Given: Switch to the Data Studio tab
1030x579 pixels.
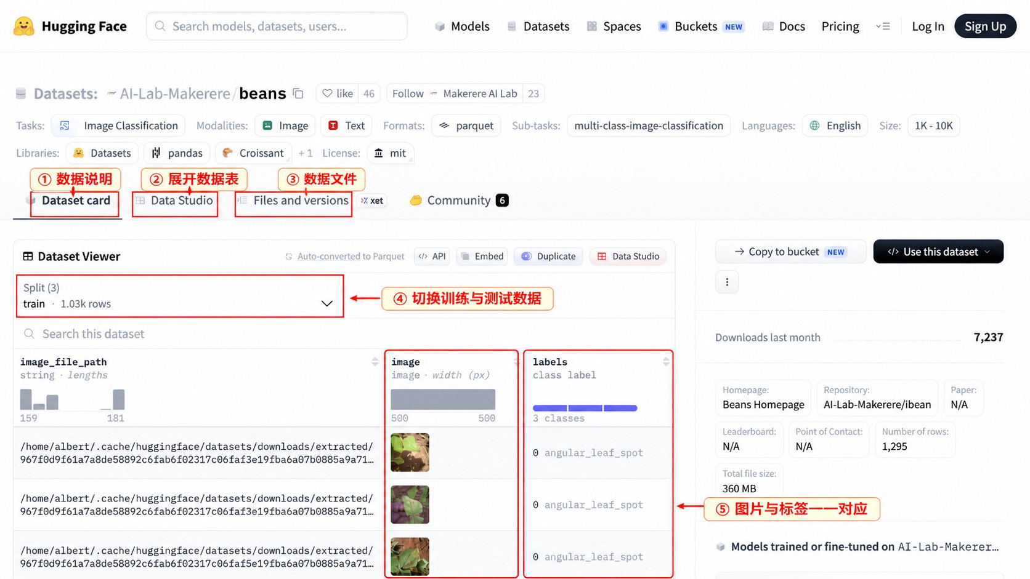Looking at the screenshot, I should (174, 201).
